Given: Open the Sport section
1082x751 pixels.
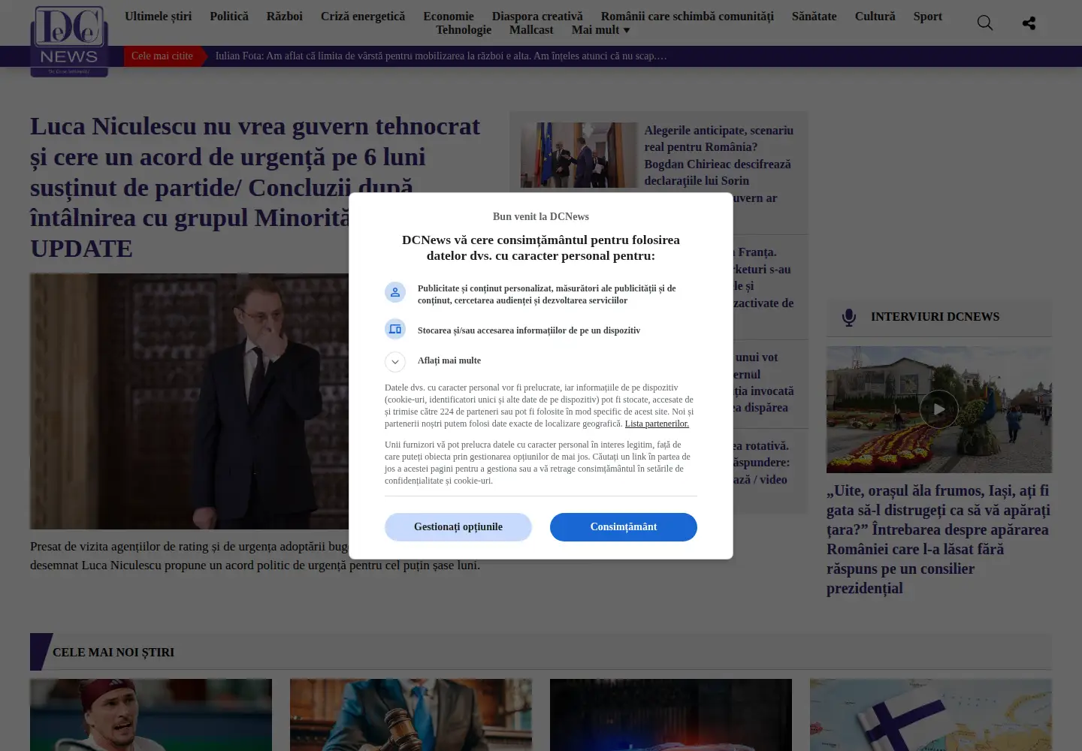Looking at the screenshot, I should [927, 16].
